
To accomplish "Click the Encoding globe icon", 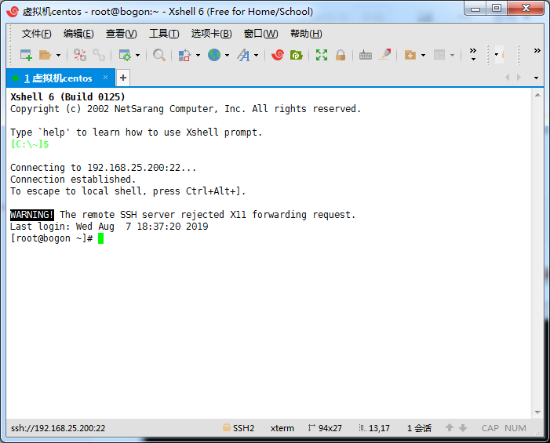I will pyautogui.click(x=214, y=55).
